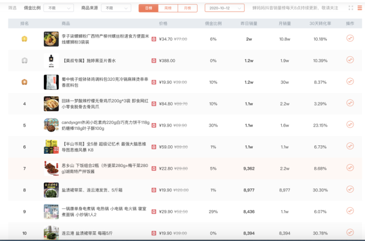Click 30.78% conversion rate value

320,233
